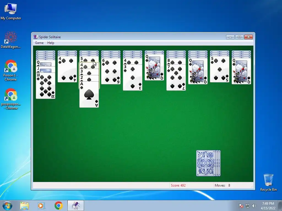The image size is (282, 211).
Task: Select the 5 of spades in ninth column
Action: click(x=219, y=69)
